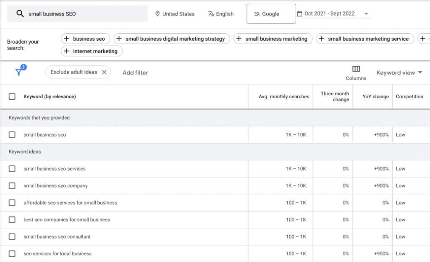Click 100 – 1K searches for small business seo consultant

pos(296,236)
